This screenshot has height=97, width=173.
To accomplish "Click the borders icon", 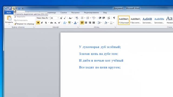I will coord(111,23).
